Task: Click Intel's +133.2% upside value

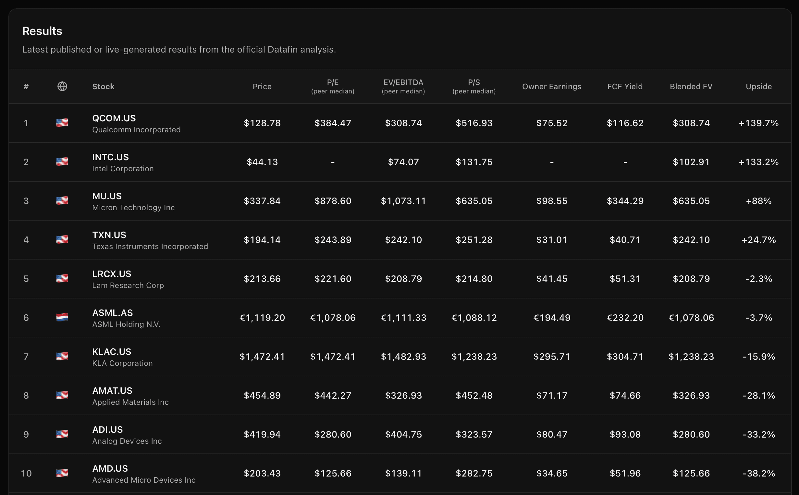Action: pos(759,162)
